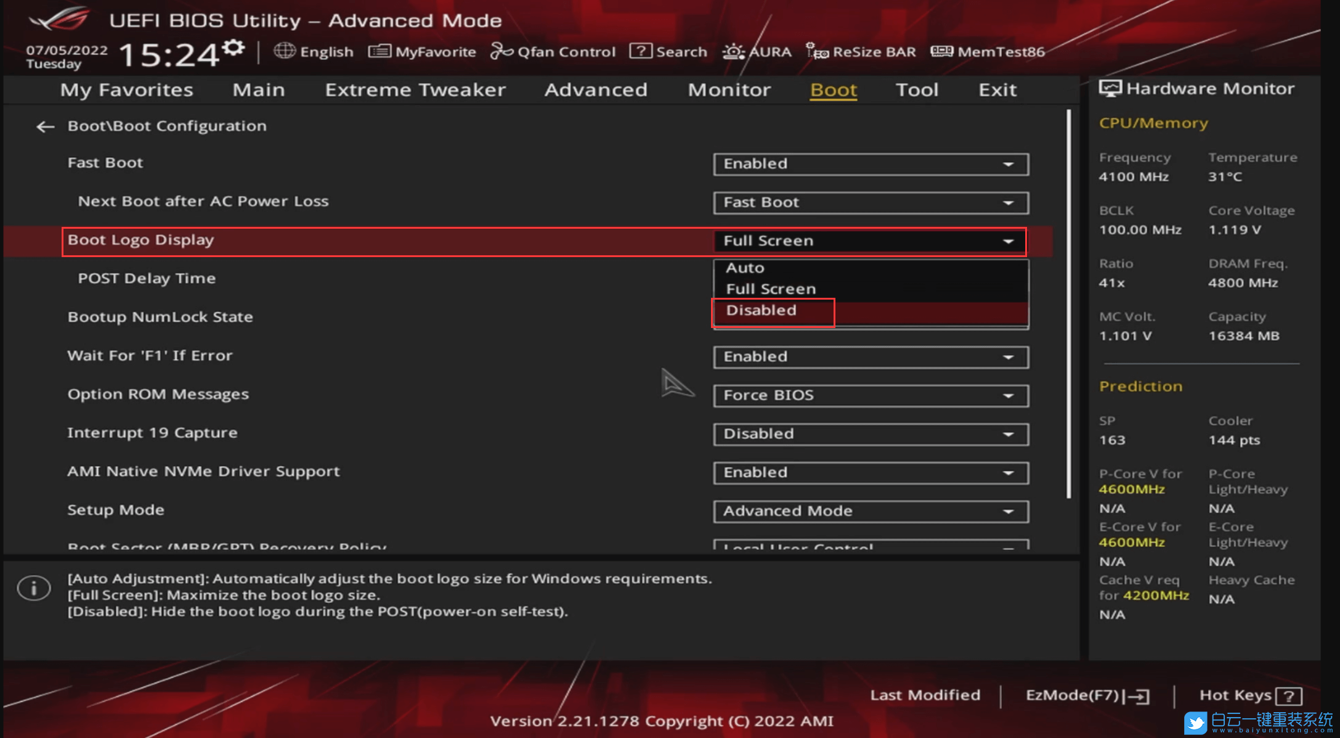Click the Search question mark icon
This screenshot has height=738, width=1340.
641,51
